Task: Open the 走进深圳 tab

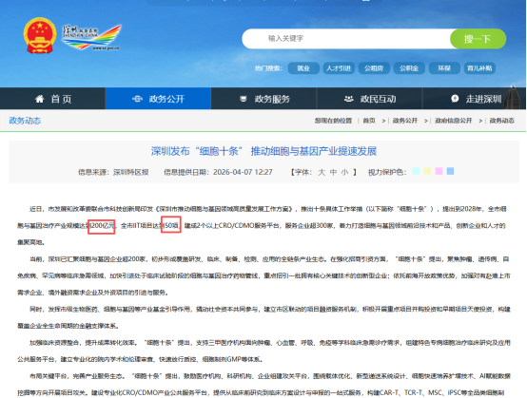Action: tap(475, 99)
